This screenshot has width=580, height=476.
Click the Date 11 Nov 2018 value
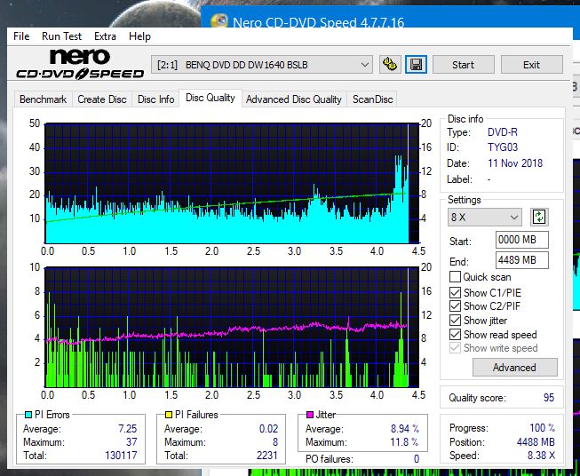point(515,163)
